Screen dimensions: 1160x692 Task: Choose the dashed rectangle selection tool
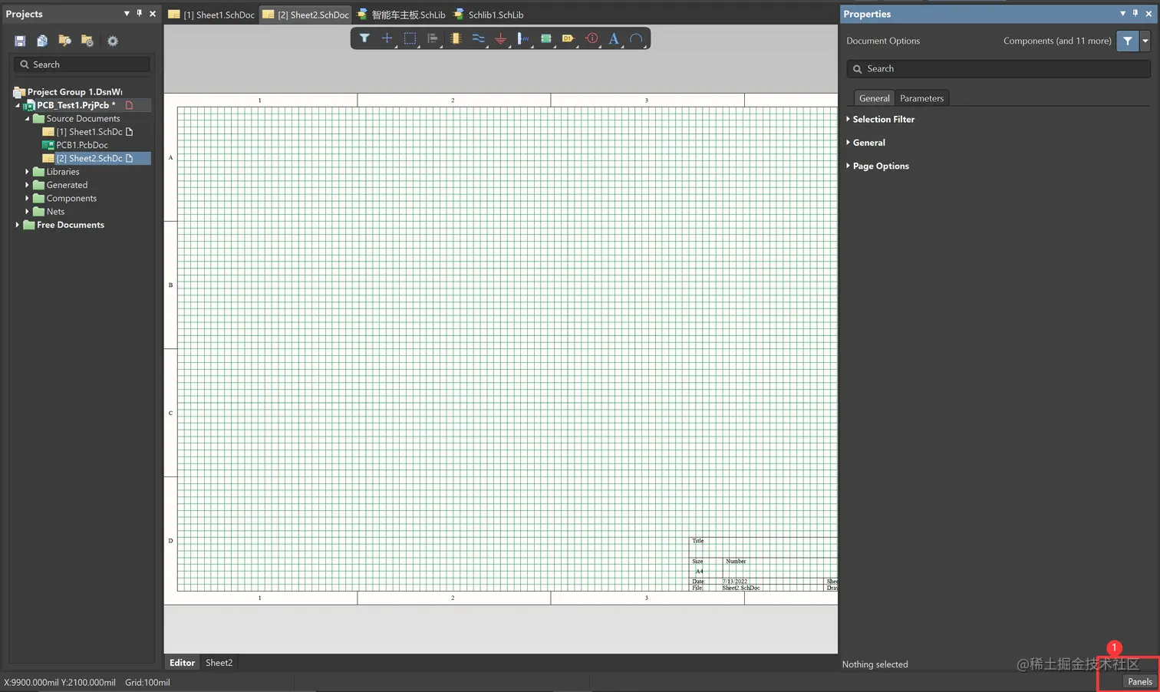[x=410, y=38]
